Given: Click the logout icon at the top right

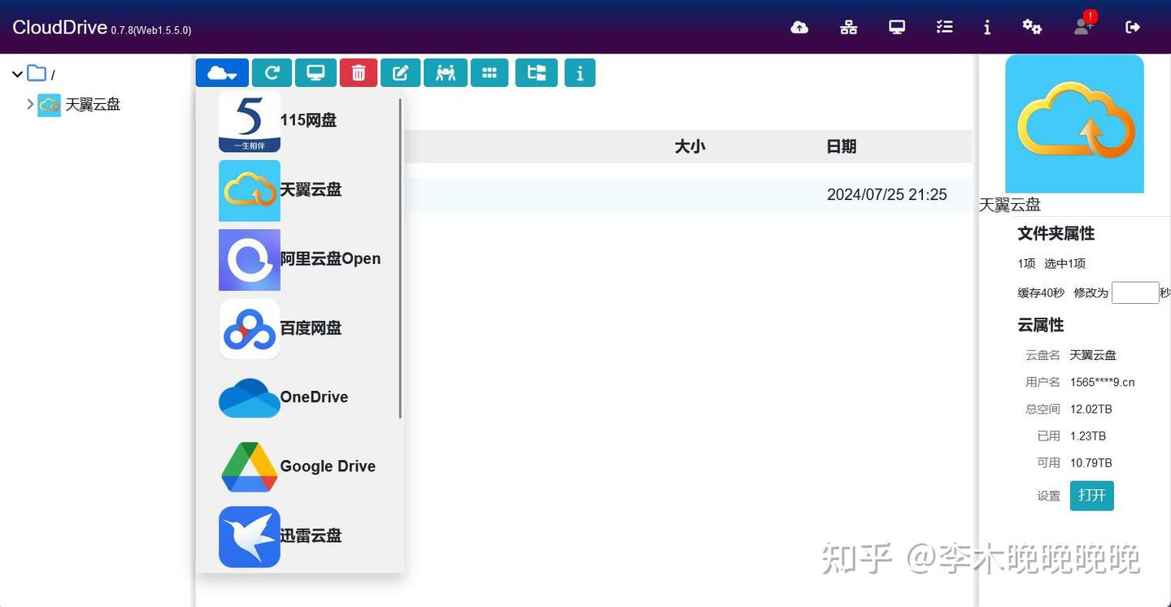Looking at the screenshot, I should 1133,27.
